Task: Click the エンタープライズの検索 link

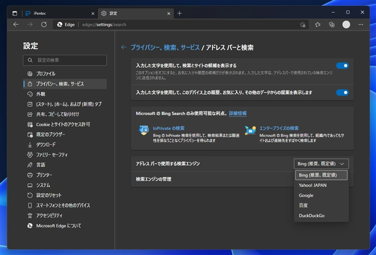Action: (279, 129)
